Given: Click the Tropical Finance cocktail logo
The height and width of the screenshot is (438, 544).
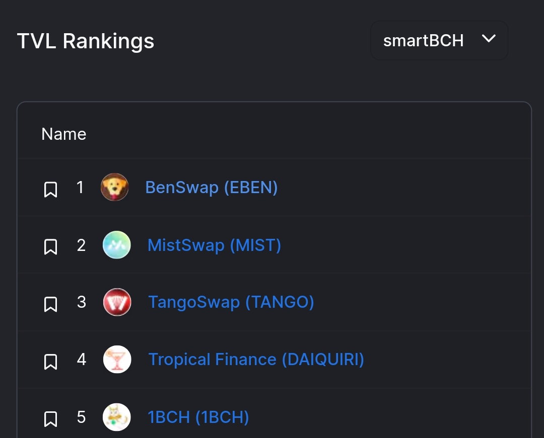Looking at the screenshot, I should (x=117, y=360).
